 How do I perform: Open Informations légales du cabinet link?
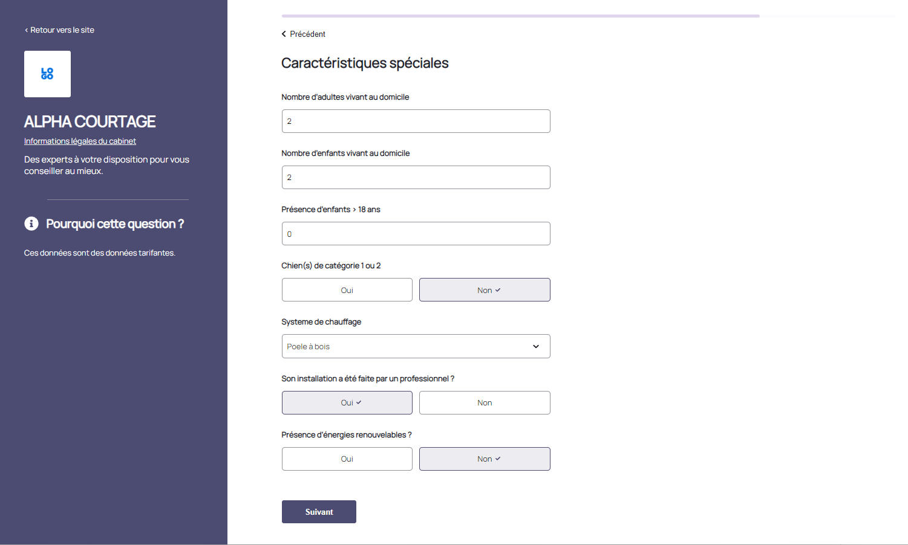coord(80,141)
